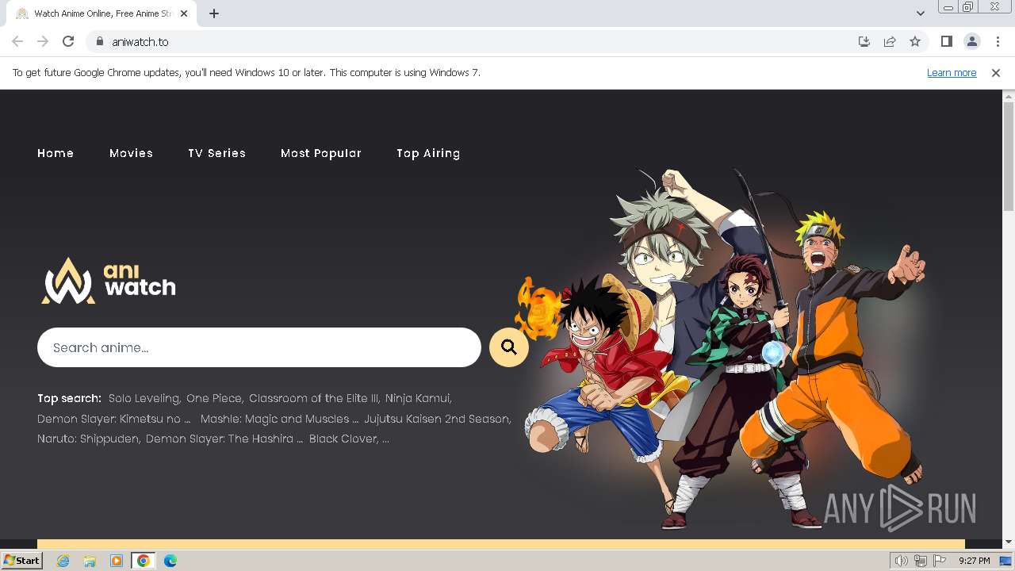
Task: Open the Windows Start button
Action: pyautogui.click(x=21, y=561)
